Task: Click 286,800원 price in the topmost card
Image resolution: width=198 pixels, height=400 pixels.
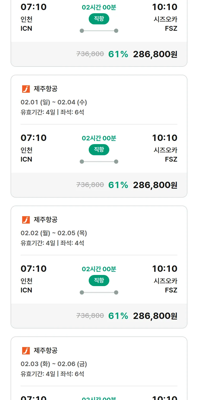Action: [x=155, y=54]
